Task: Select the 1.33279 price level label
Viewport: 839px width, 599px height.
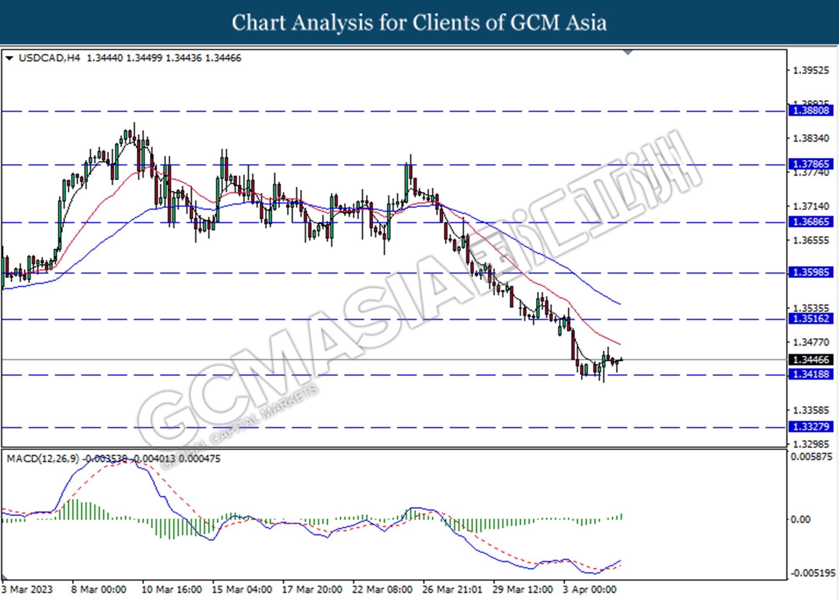Action: click(x=810, y=427)
